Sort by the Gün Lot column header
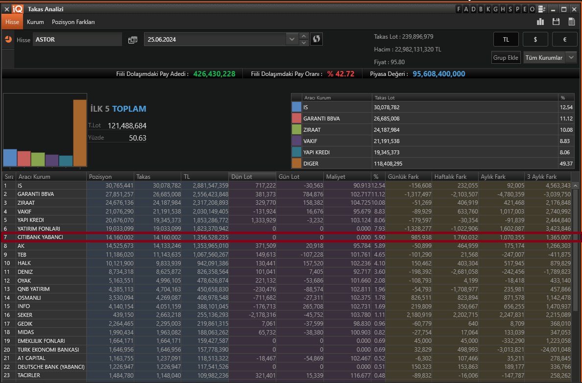 (300, 177)
